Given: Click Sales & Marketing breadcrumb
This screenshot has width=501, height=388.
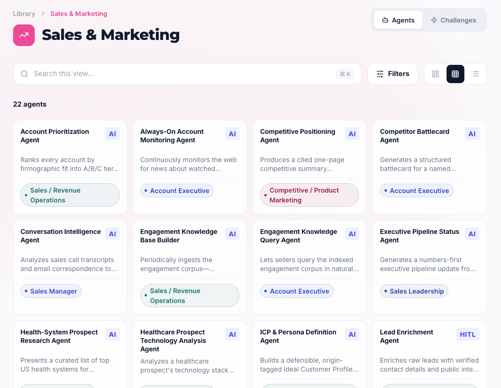Looking at the screenshot, I should [78, 14].
